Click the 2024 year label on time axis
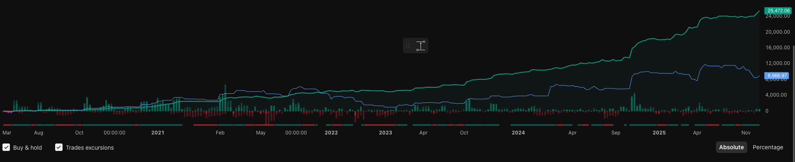The width and height of the screenshot is (795, 162). coord(518,133)
